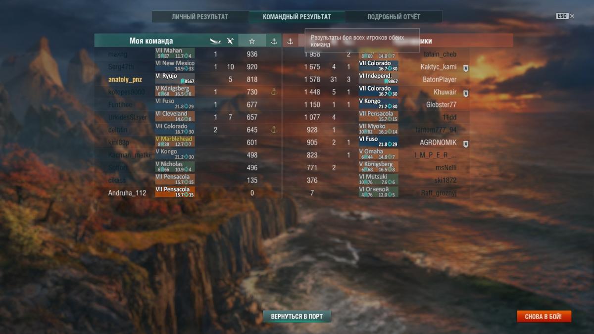
Task: Switch to the Подробный отчёт tab
Action: coord(394,17)
